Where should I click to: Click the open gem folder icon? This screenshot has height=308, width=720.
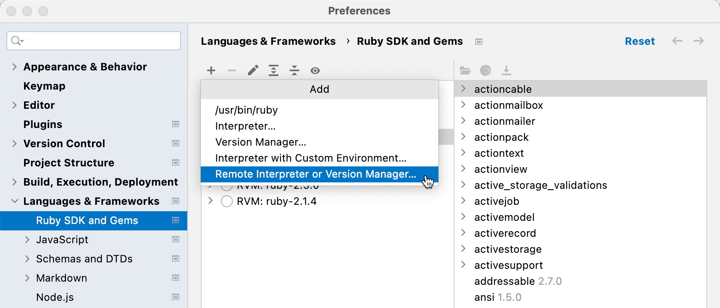click(x=465, y=71)
